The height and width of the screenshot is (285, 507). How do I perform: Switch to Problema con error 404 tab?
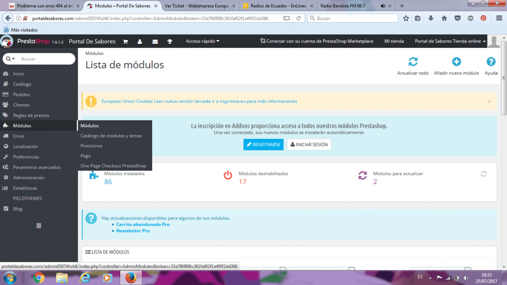click(44, 6)
